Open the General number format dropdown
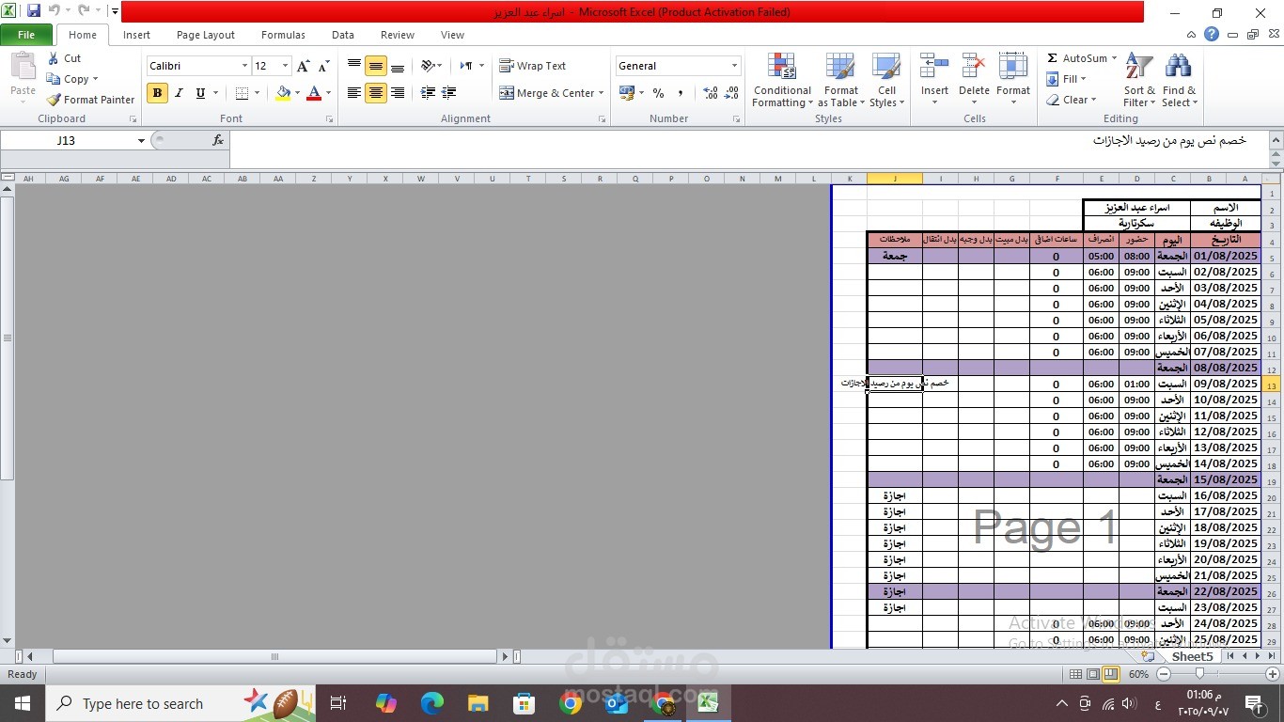Viewport: 1284px width, 722px height. click(734, 66)
